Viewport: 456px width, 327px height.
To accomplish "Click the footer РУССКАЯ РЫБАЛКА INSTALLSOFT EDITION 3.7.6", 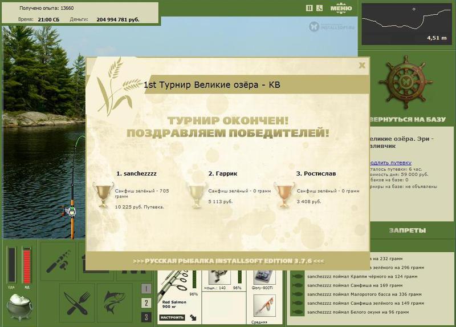I will click(x=229, y=261).
